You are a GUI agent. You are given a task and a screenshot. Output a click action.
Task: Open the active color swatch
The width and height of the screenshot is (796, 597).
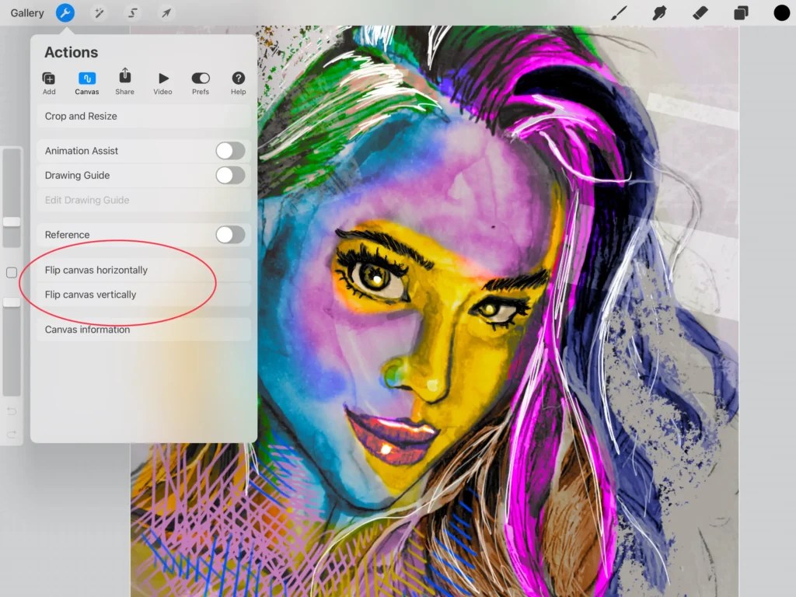coord(780,12)
